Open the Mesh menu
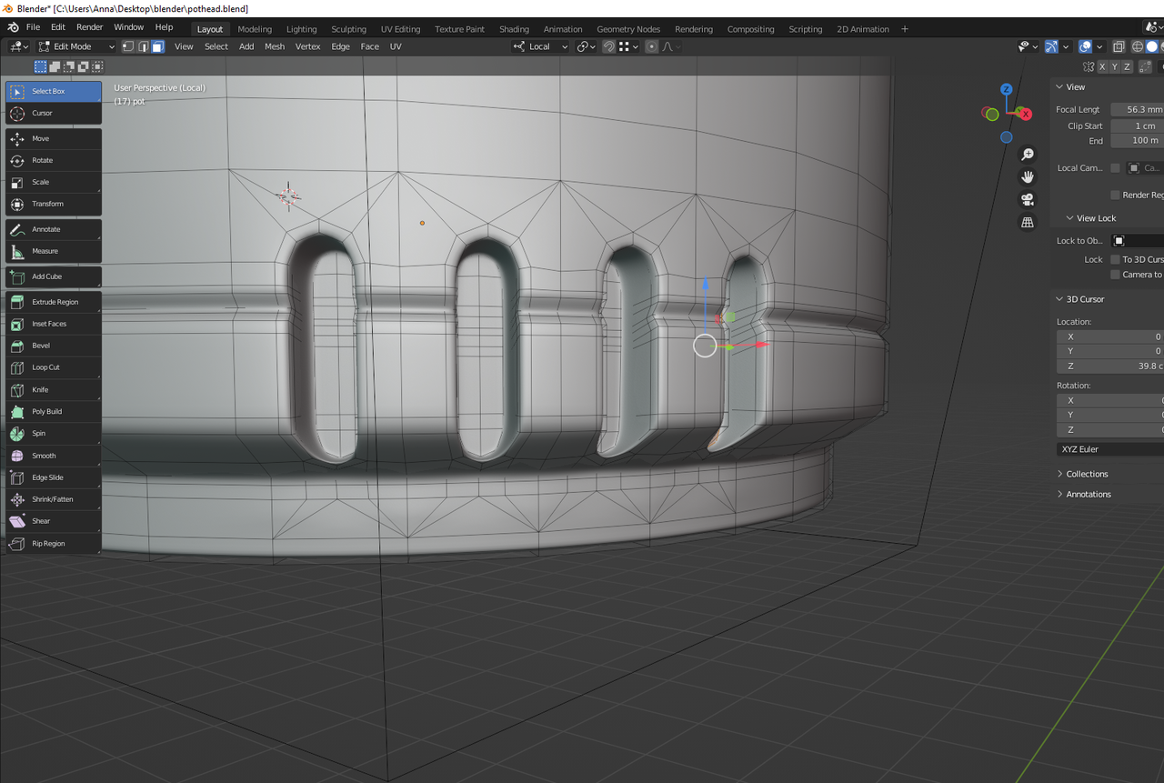 click(x=274, y=46)
